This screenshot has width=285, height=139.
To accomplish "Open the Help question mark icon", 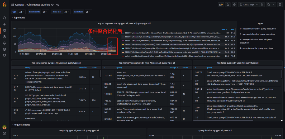I will click(x=4, y=133).
